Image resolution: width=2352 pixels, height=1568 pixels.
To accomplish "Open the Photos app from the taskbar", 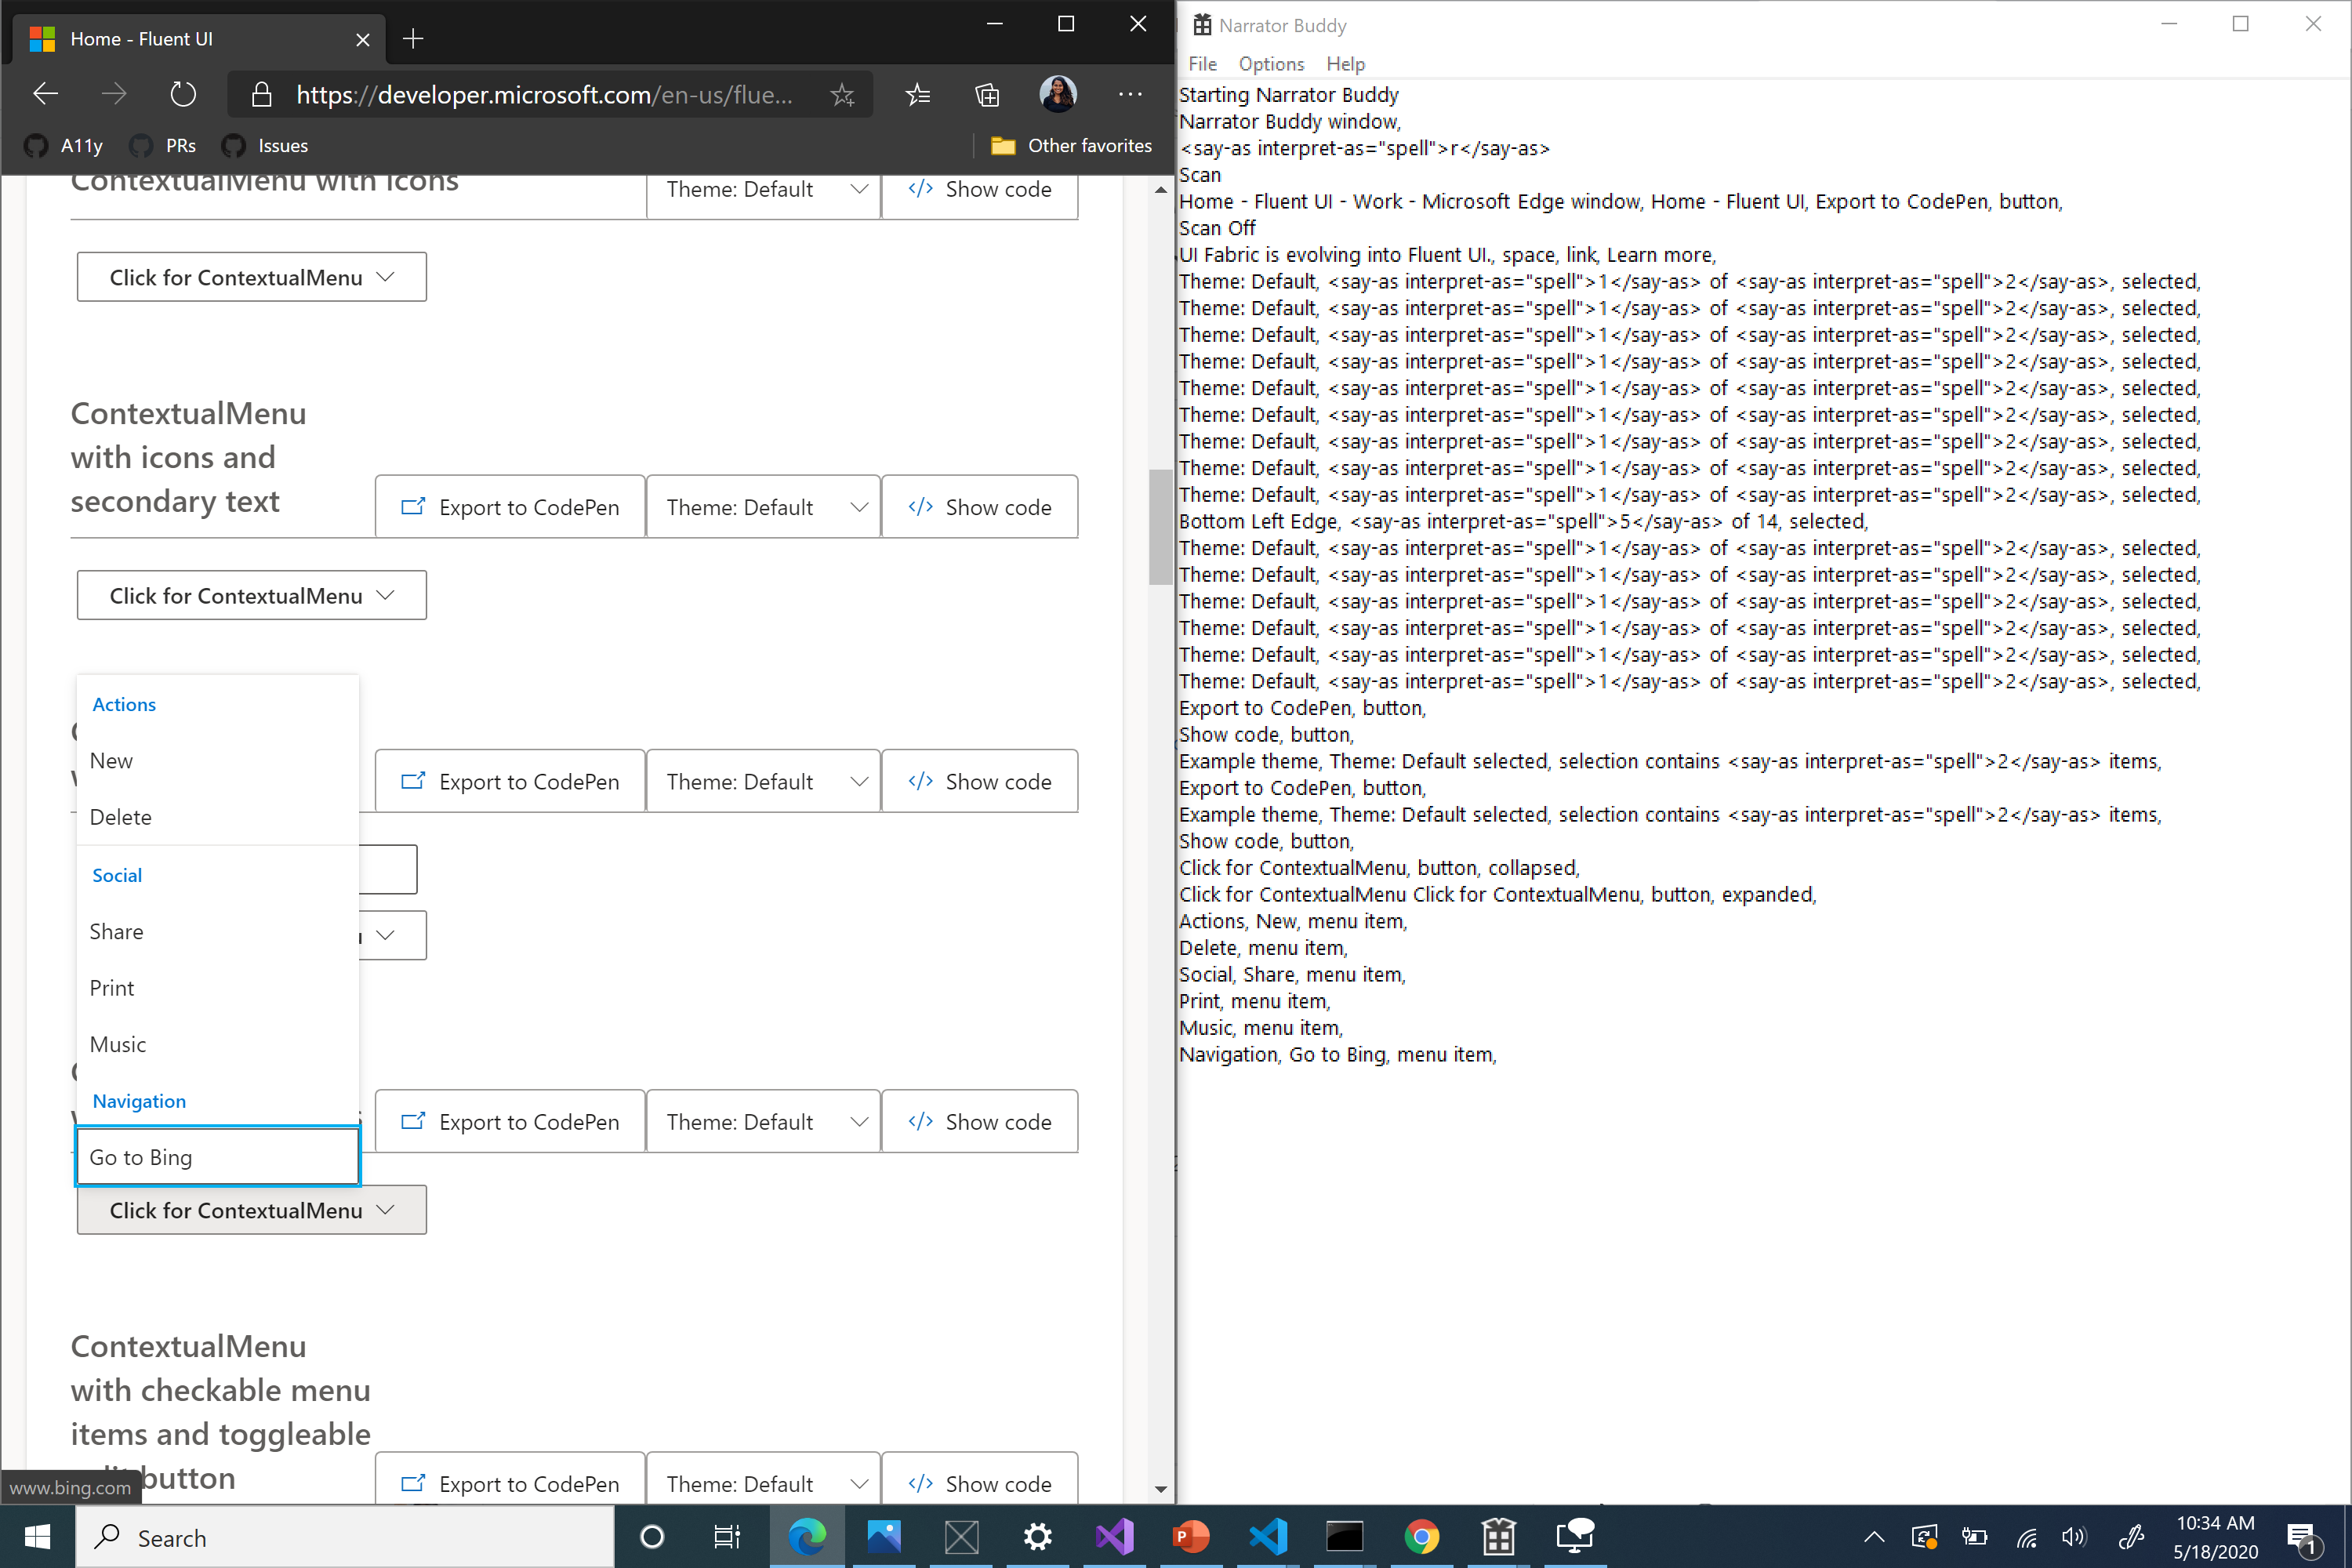I will tap(883, 1537).
